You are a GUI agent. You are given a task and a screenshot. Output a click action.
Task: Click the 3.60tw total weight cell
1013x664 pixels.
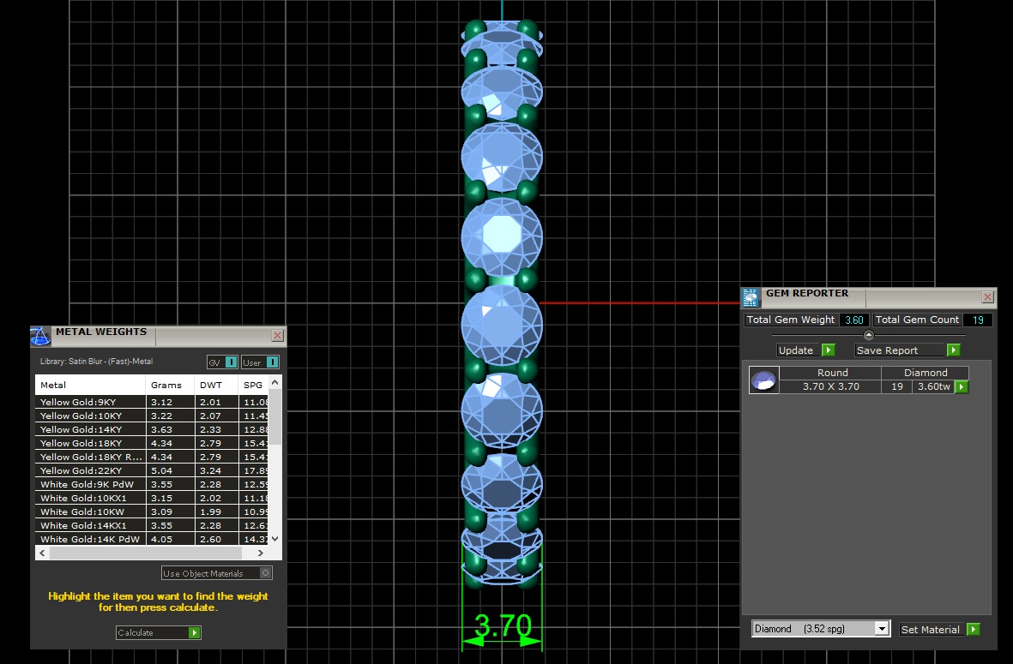click(x=934, y=387)
